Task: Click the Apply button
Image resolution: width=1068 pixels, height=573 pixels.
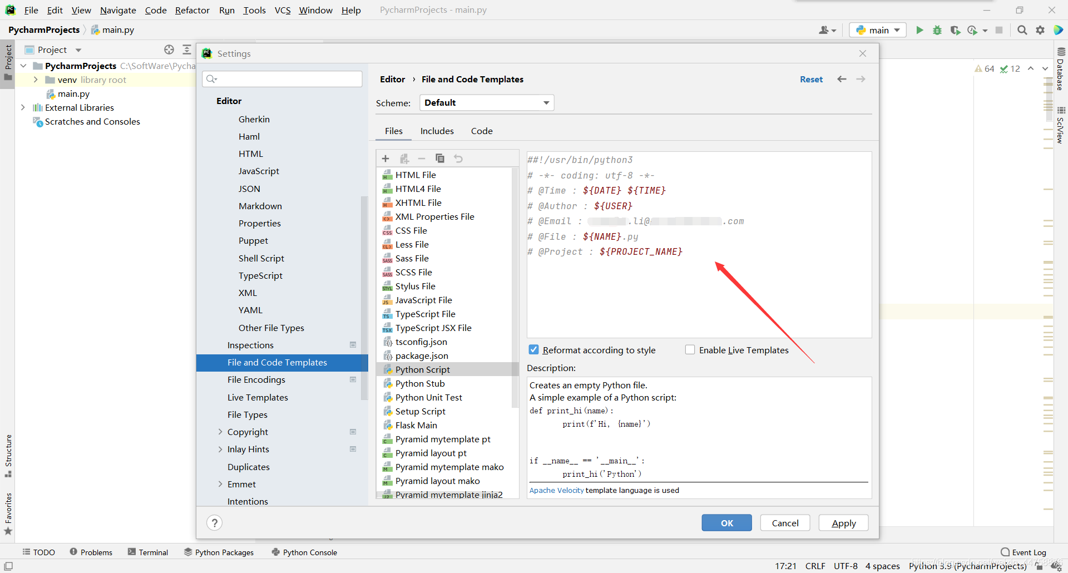Action: (x=843, y=523)
